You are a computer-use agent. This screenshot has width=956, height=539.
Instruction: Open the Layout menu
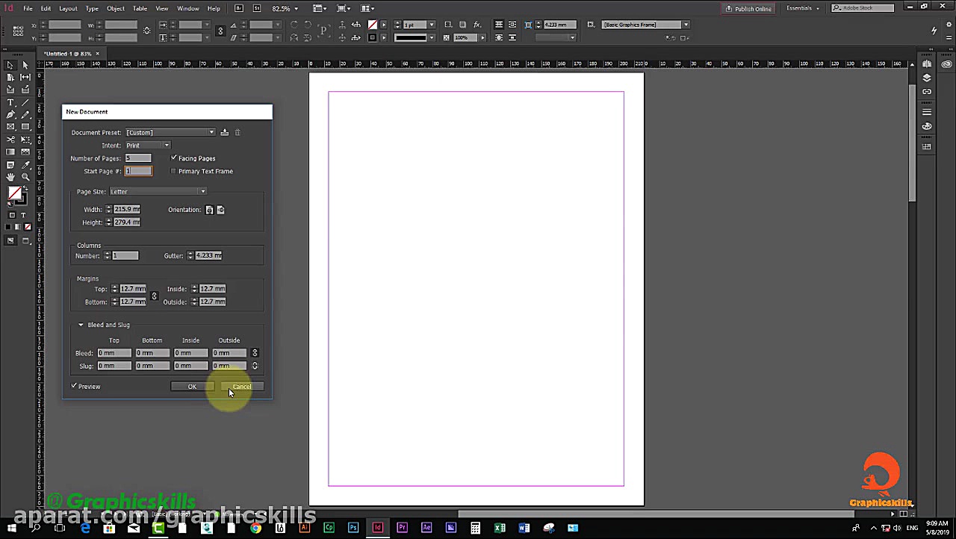(68, 8)
